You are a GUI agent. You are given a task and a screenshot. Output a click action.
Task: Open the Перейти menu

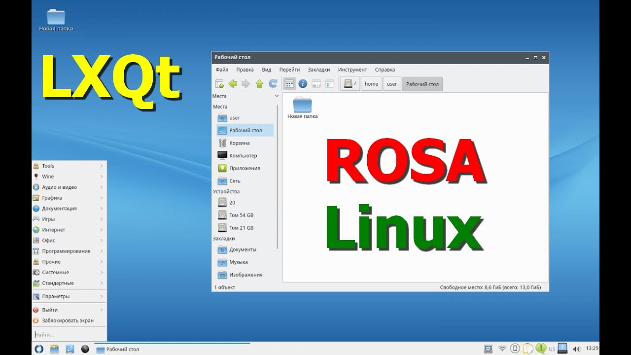tap(289, 70)
